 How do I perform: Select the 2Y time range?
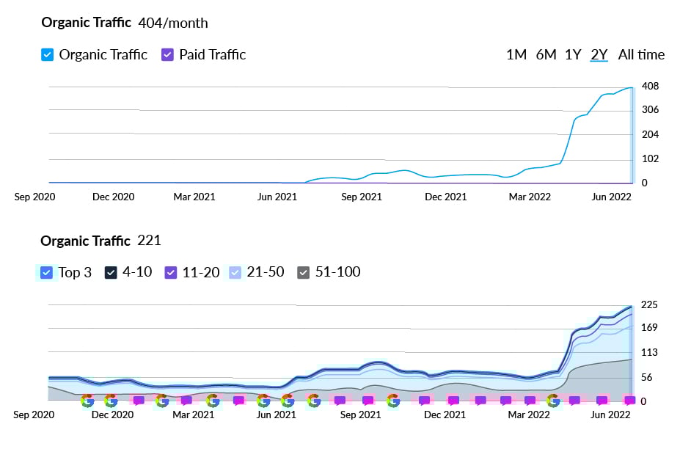599,54
